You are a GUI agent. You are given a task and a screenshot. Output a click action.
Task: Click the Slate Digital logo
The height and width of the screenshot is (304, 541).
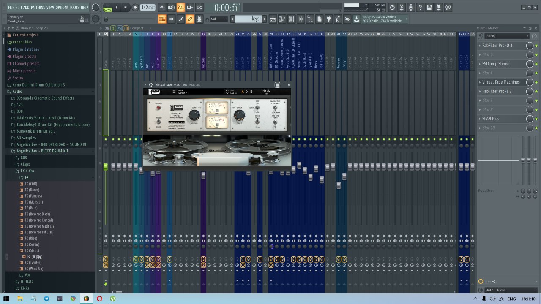(x=154, y=92)
